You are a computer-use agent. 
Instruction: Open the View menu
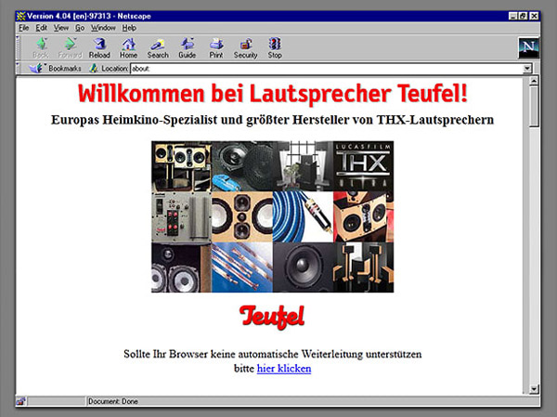(x=61, y=28)
